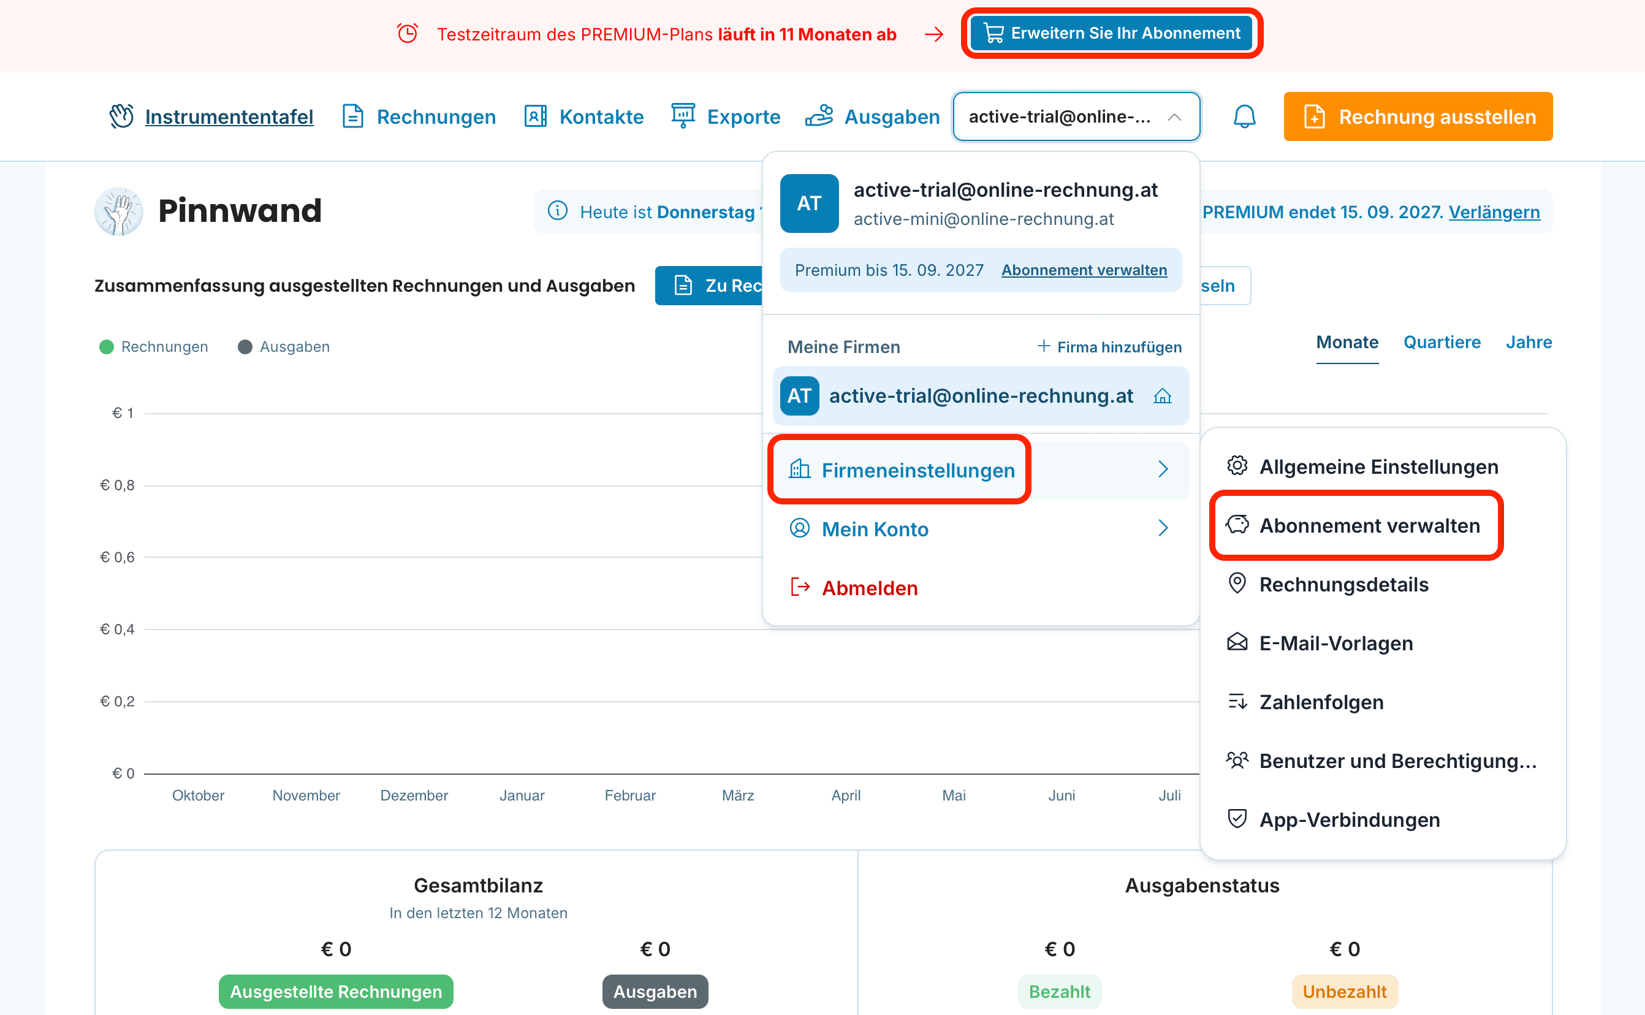Click the user circle icon for Mein Konto
Screen dimensions: 1645x1015
tap(799, 528)
